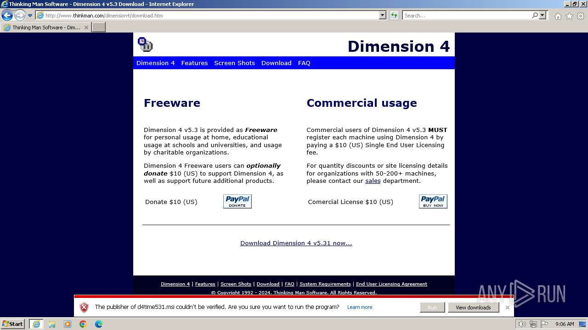Open Features in blue navigation bar
Viewport: 588px width, 330px height.
coord(194,63)
